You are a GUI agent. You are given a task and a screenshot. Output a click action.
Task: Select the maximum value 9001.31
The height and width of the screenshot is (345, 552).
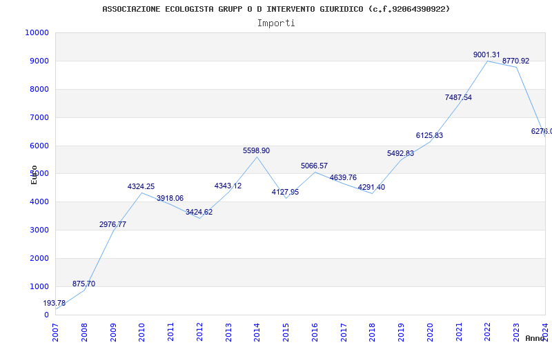pos(486,55)
